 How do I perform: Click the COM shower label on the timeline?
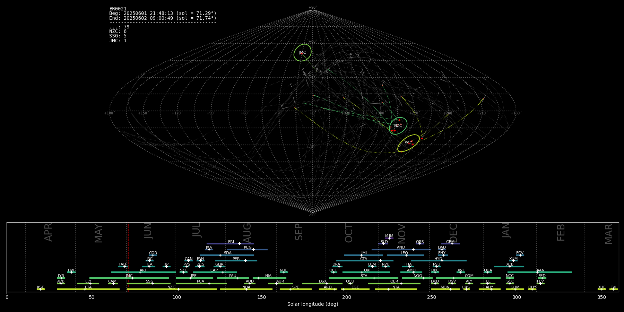tap(469, 276)
